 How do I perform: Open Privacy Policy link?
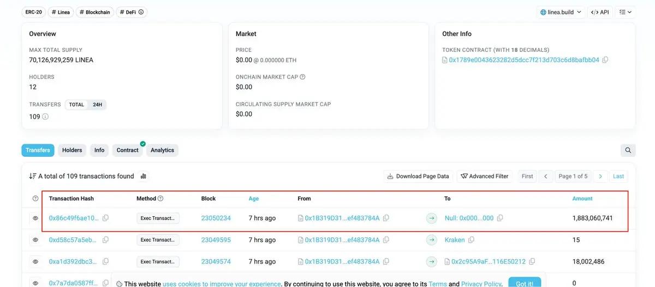481,284
